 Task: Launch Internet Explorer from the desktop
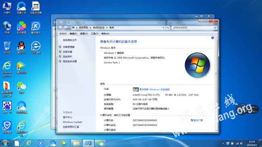[7, 69]
